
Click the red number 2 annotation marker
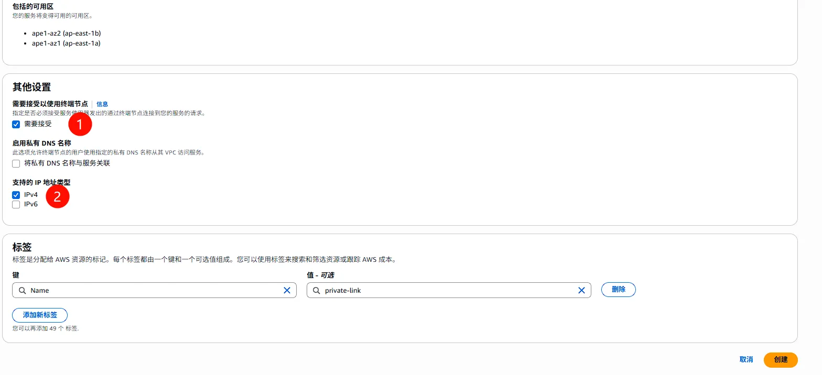pyautogui.click(x=58, y=196)
